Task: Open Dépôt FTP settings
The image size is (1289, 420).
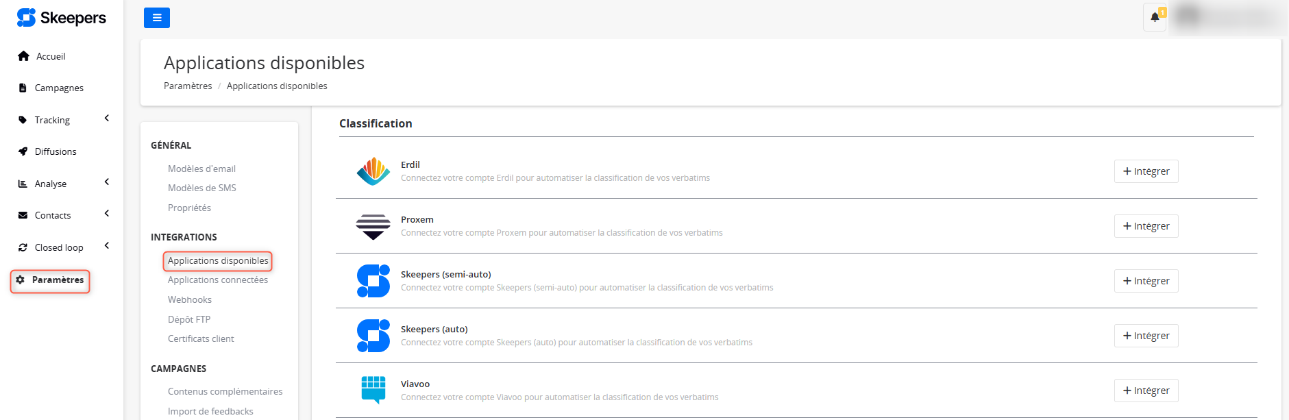Action: coord(189,319)
